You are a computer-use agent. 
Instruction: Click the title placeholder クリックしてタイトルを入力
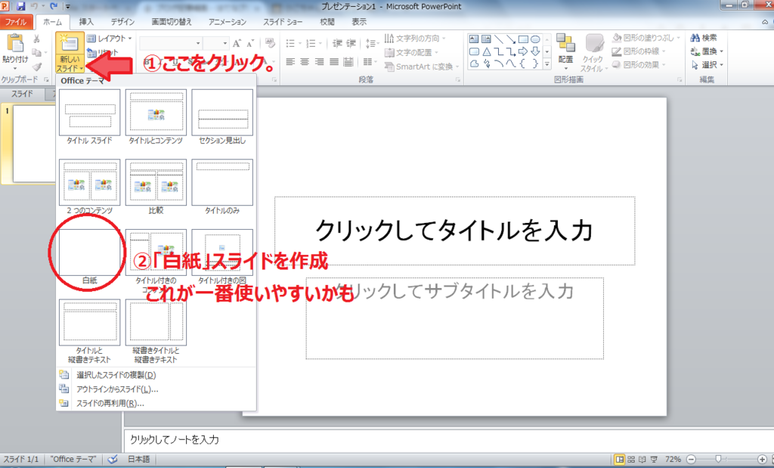click(x=454, y=231)
